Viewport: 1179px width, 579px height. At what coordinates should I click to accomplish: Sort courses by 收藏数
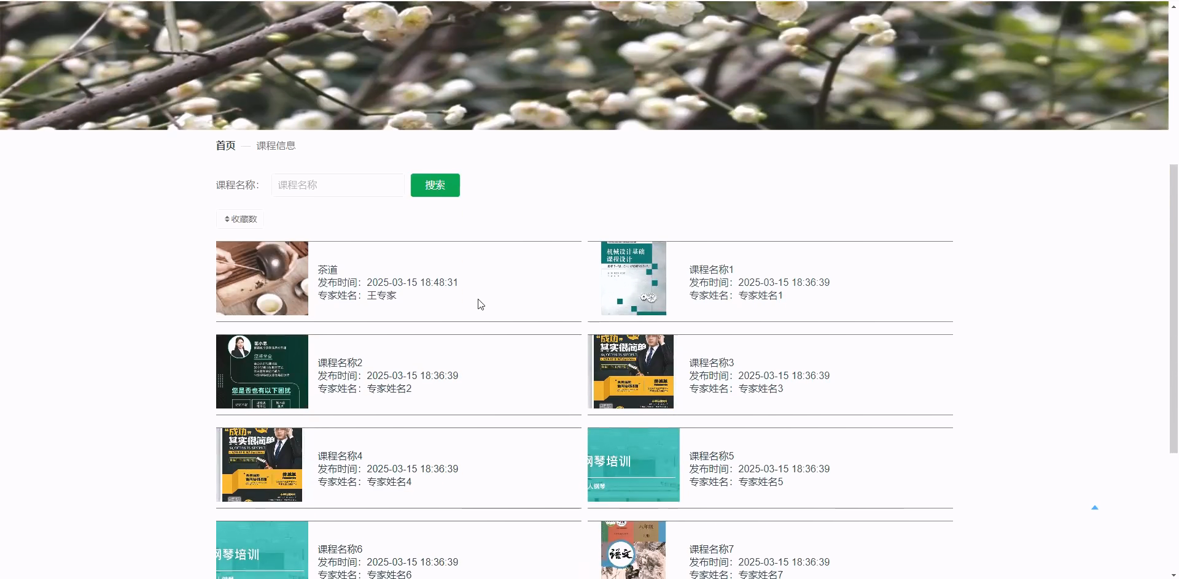click(240, 219)
